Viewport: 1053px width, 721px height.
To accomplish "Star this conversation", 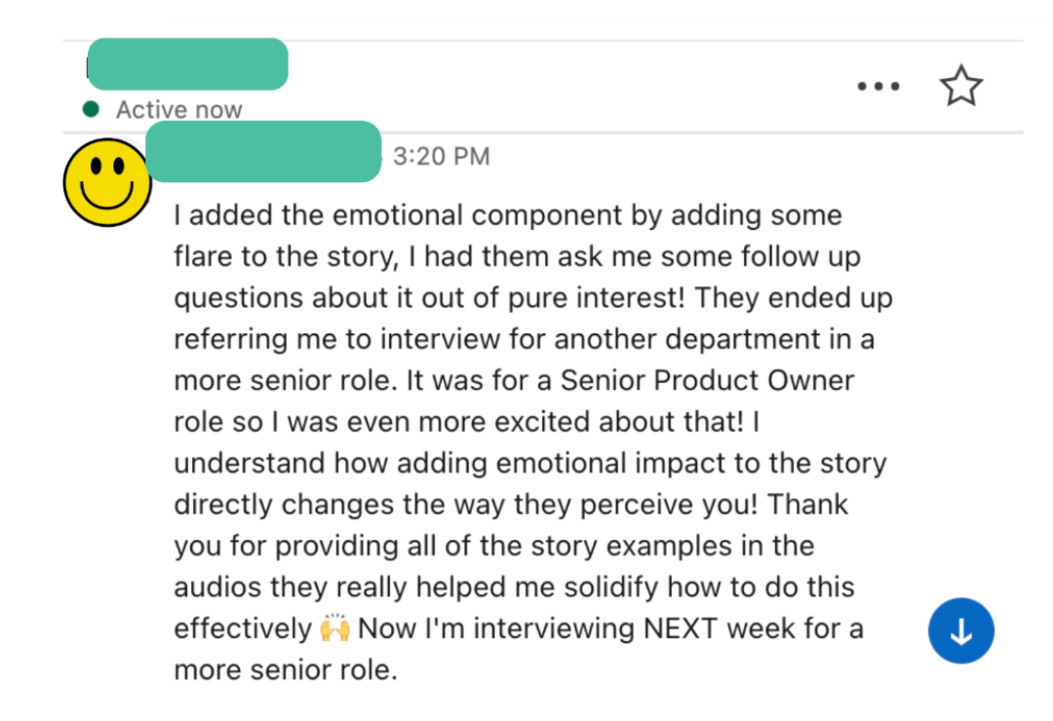I will 960,87.
